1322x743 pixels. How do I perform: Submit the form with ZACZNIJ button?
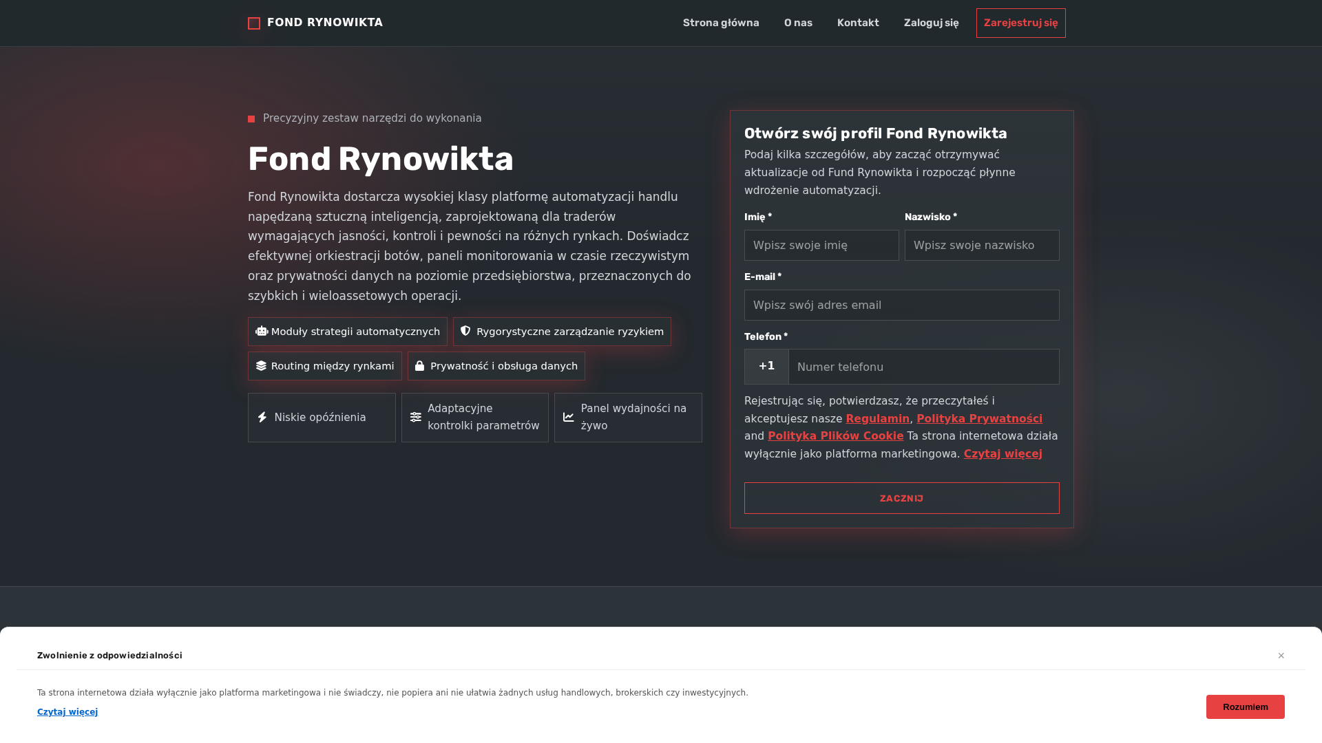[x=901, y=498]
